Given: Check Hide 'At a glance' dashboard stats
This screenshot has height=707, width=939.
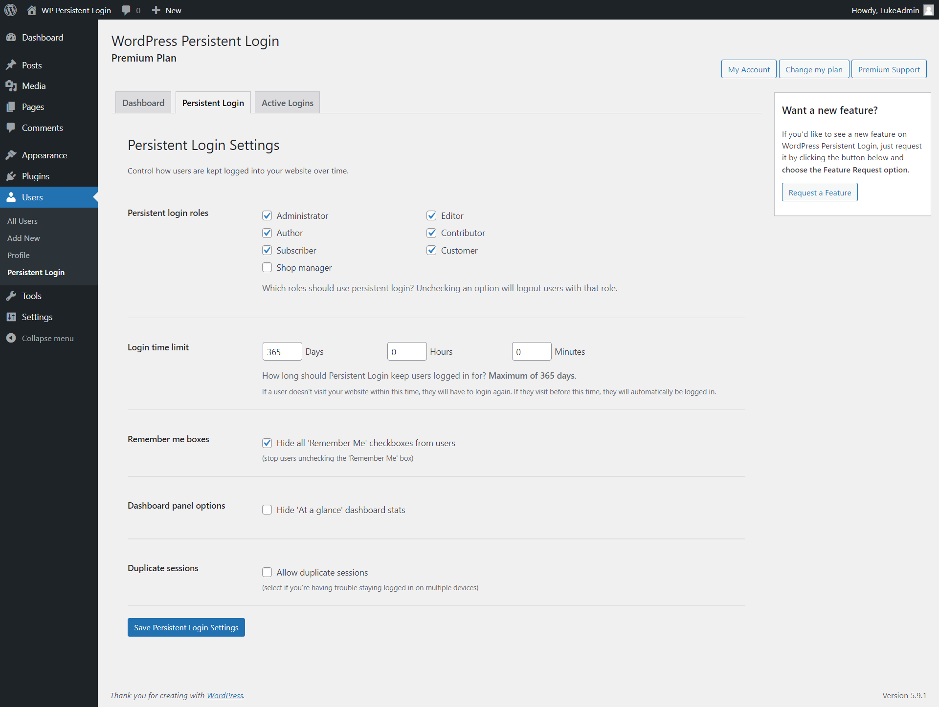Looking at the screenshot, I should coord(267,510).
